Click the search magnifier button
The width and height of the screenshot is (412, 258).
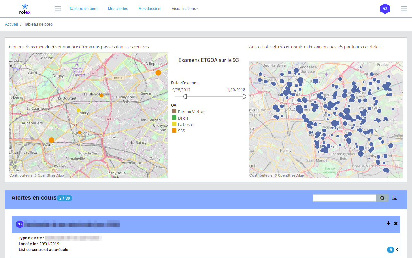[x=382, y=198]
